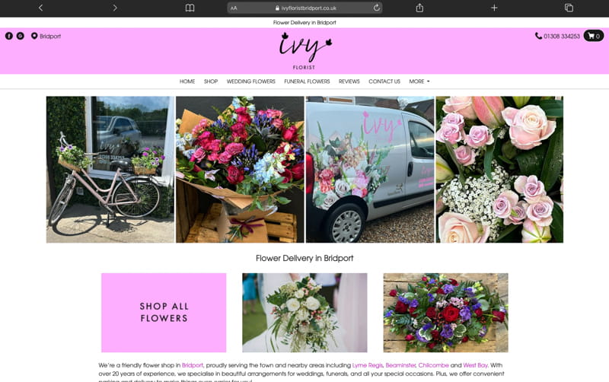
Task: Click the SHOP ALL FLOWERS tile
Action: pyautogui.click(x=164, y=313)
